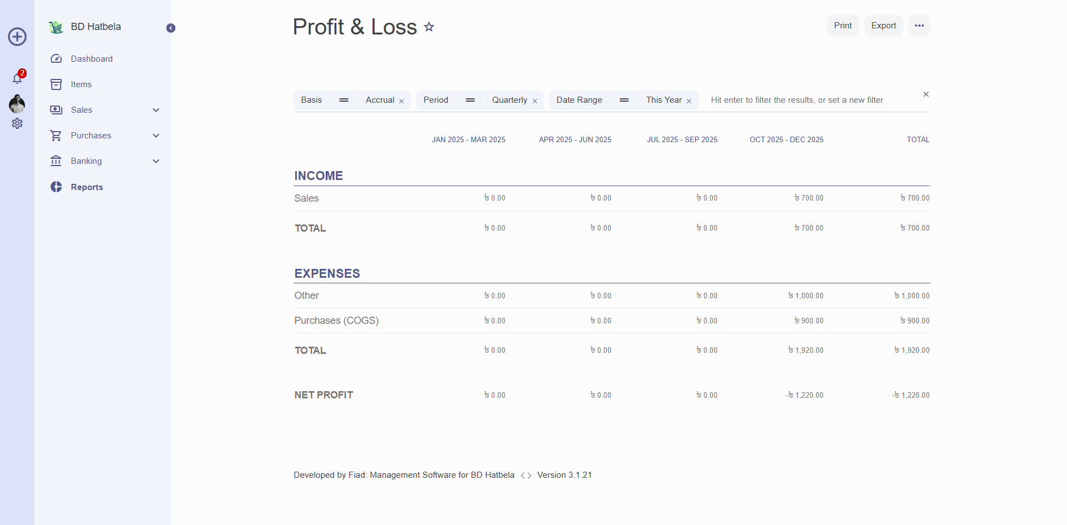Click the code brackets icon in footer
This screenshot has height=525, width=1067.
(x=526, y=476)
